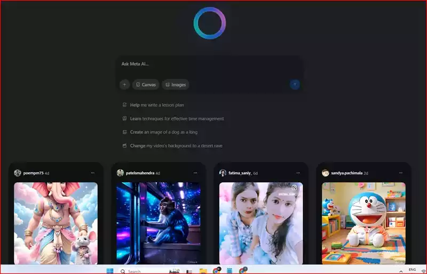
Task: Open File Explorer from the taskbar
Action: pyautogui.click(x=203, y=271)
